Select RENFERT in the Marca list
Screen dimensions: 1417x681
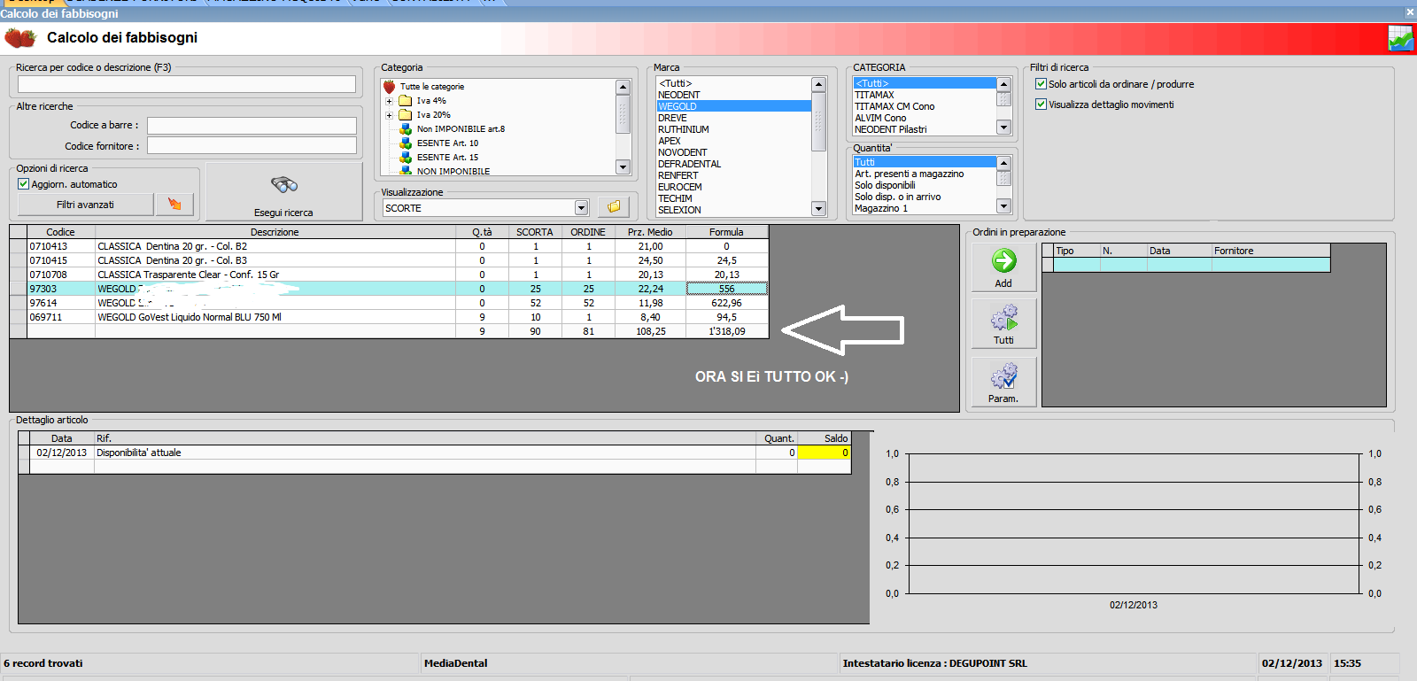point(678,175)
